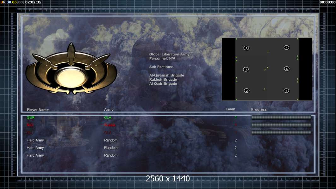The image size is (336, 189).
Task: Select start position 2 on minimap
Action: [247, 90]
